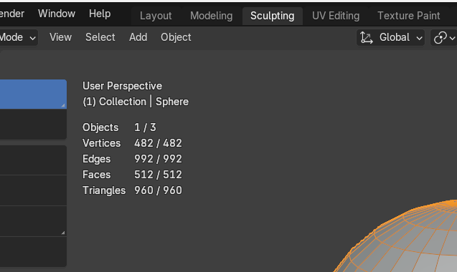
Task: Open the viewport Select menu
Action: tap(100, 37)
